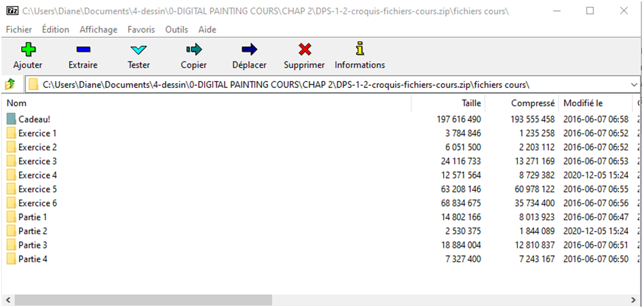Go up one folder level icon
The image size is (644, 308).
(10, 85)
